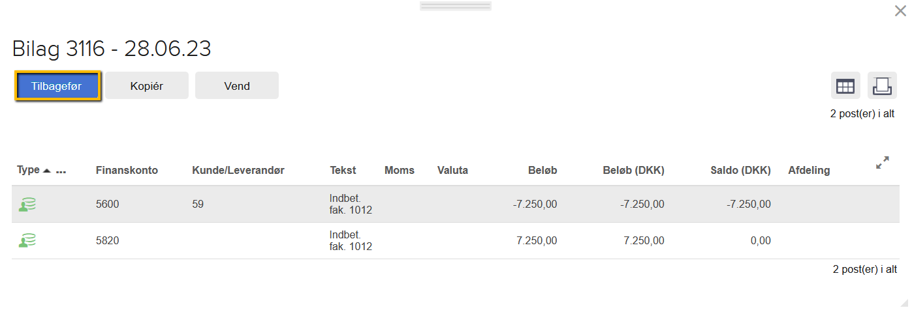Expand table with the diagonal arrows icon
912x310 pixels.
tap(883, 163)
